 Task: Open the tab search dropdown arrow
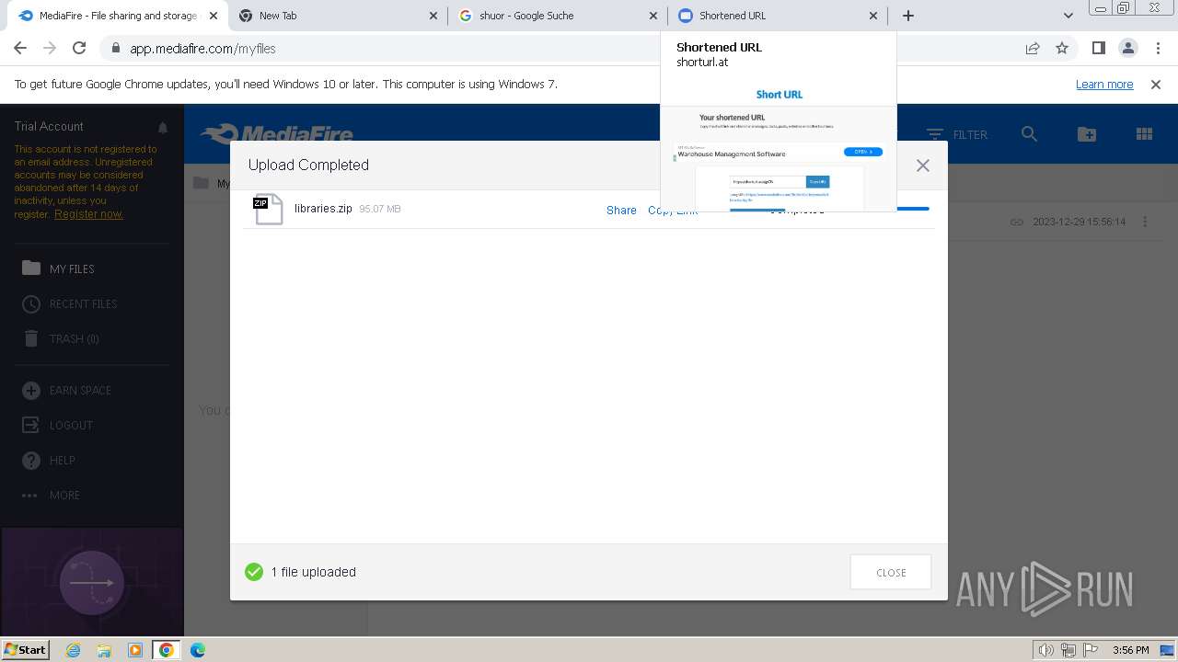point(1068,16)
